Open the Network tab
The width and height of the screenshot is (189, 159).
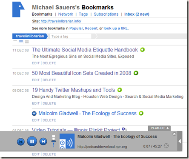pyautogui.click(x=66, y=14)
